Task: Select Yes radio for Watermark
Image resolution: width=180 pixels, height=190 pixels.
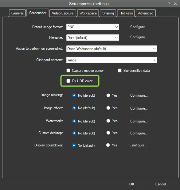Action: (108, 121)
